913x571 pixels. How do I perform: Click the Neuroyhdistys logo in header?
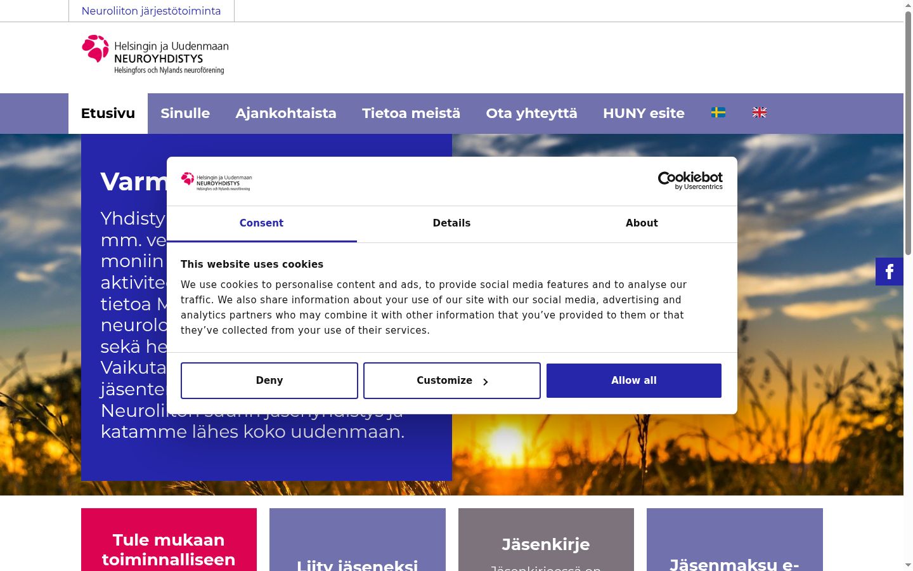[155, 55]
